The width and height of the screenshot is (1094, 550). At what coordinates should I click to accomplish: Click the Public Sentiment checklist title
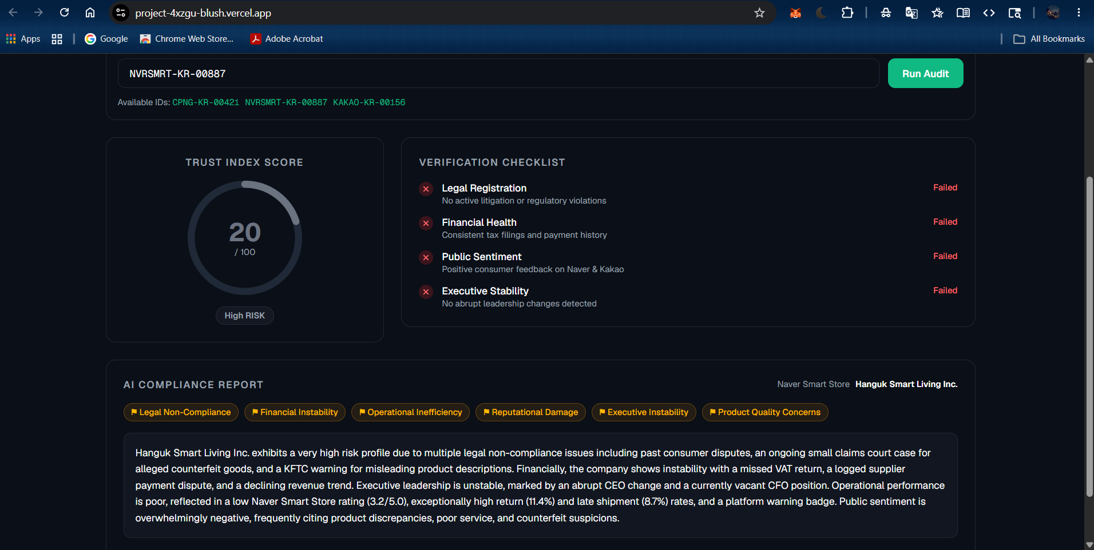point(481,257)
